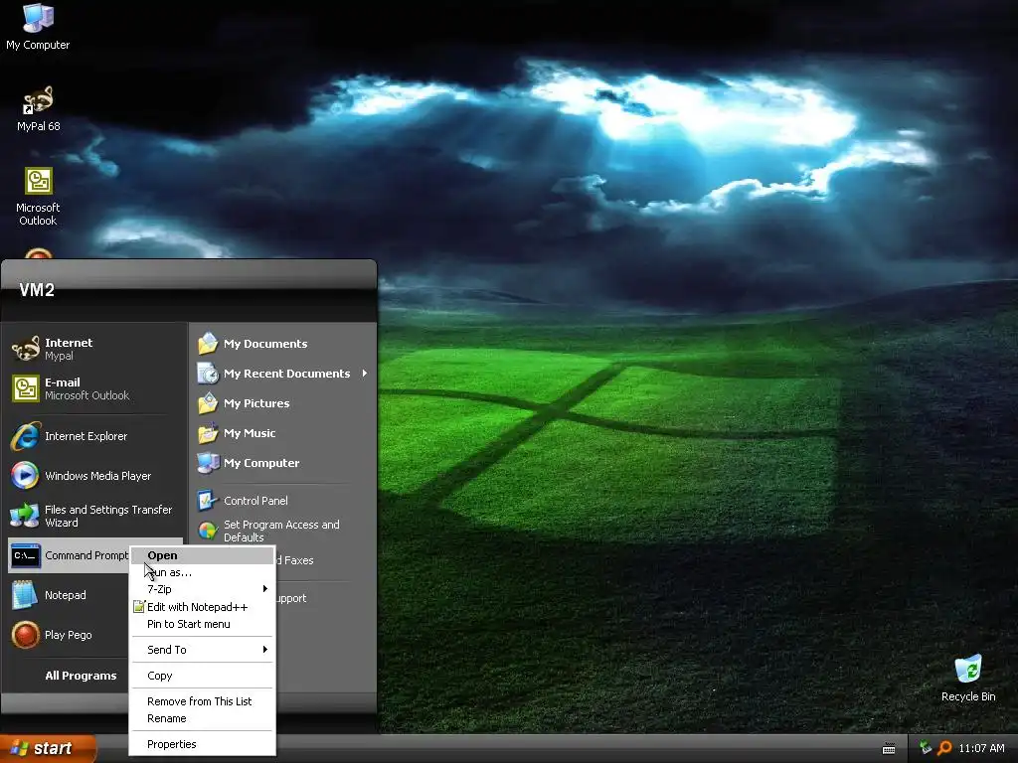Launch Notepad from Start menu
Viewport: 1018px width, 763px height.
click(x=69, y=595)
